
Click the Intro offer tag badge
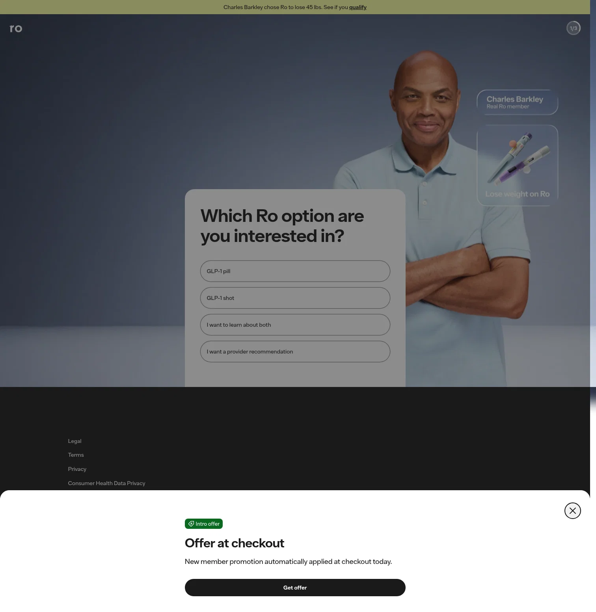coord(204,524)
